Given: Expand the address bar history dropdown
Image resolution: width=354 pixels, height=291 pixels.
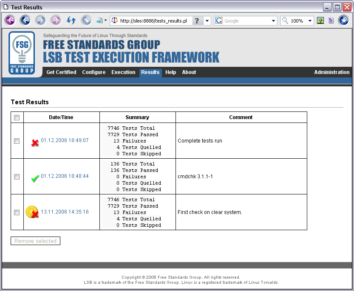Looking at the screenshot, I should point(207,21).
